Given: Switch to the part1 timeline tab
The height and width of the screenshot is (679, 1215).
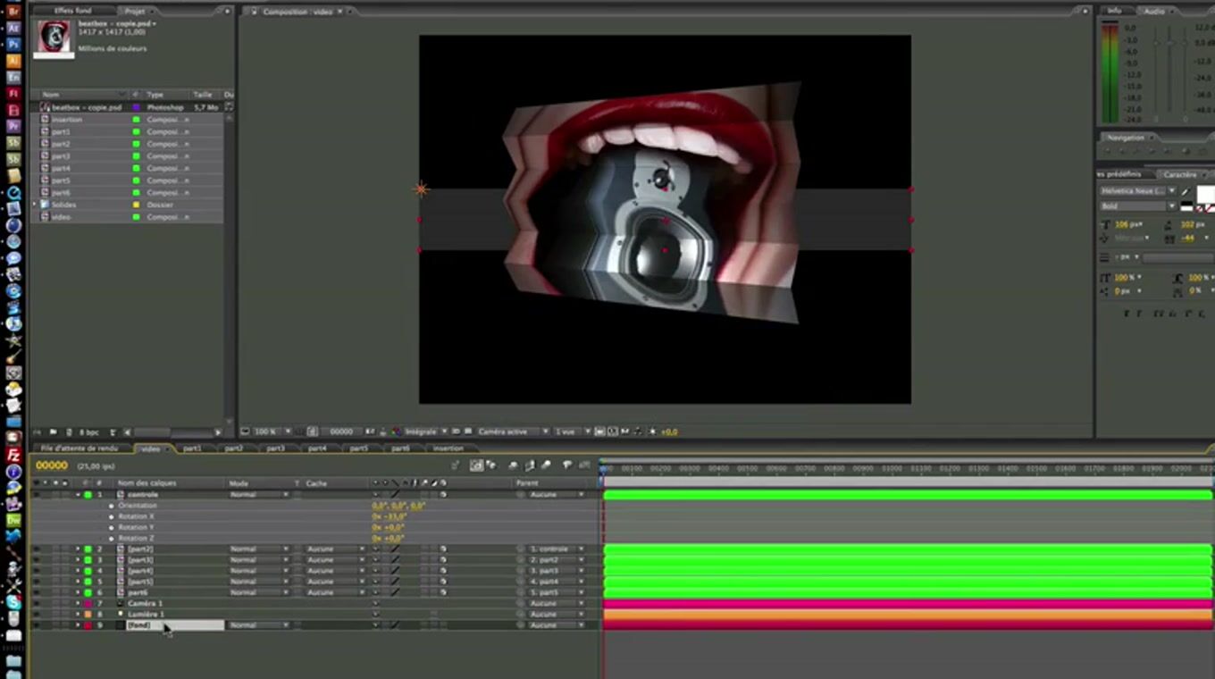Looking at the screenshot, I should coord(192,448).
